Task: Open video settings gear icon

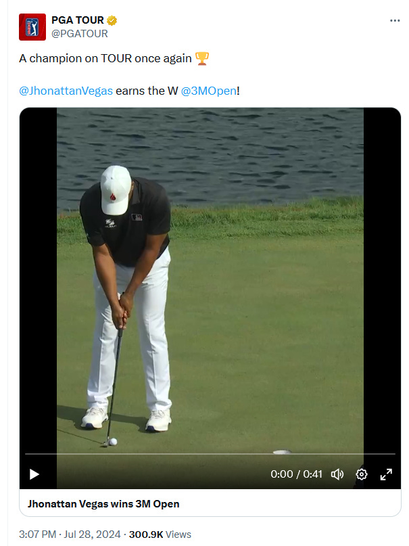Action: pyautogui.click(x=362, y=474)
